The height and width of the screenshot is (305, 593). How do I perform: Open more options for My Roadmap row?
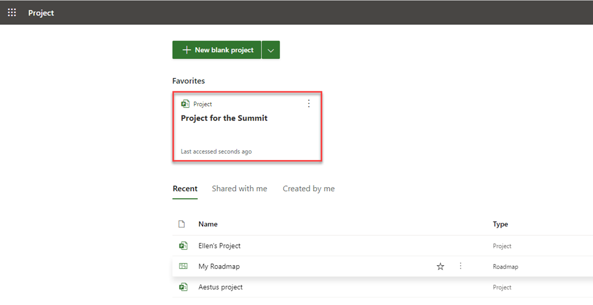461,266
